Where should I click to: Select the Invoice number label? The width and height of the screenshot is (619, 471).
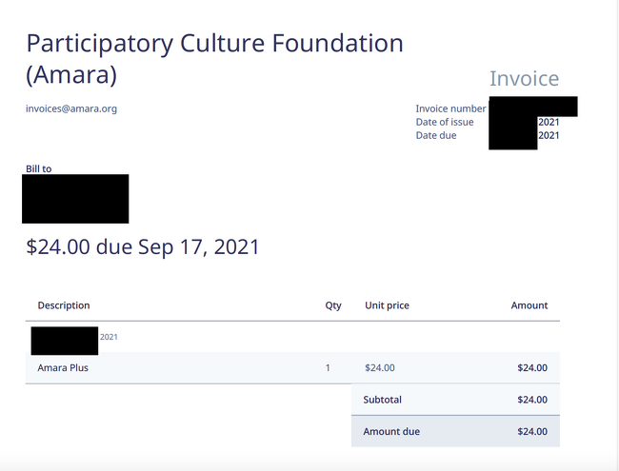(x=450, y=108)
